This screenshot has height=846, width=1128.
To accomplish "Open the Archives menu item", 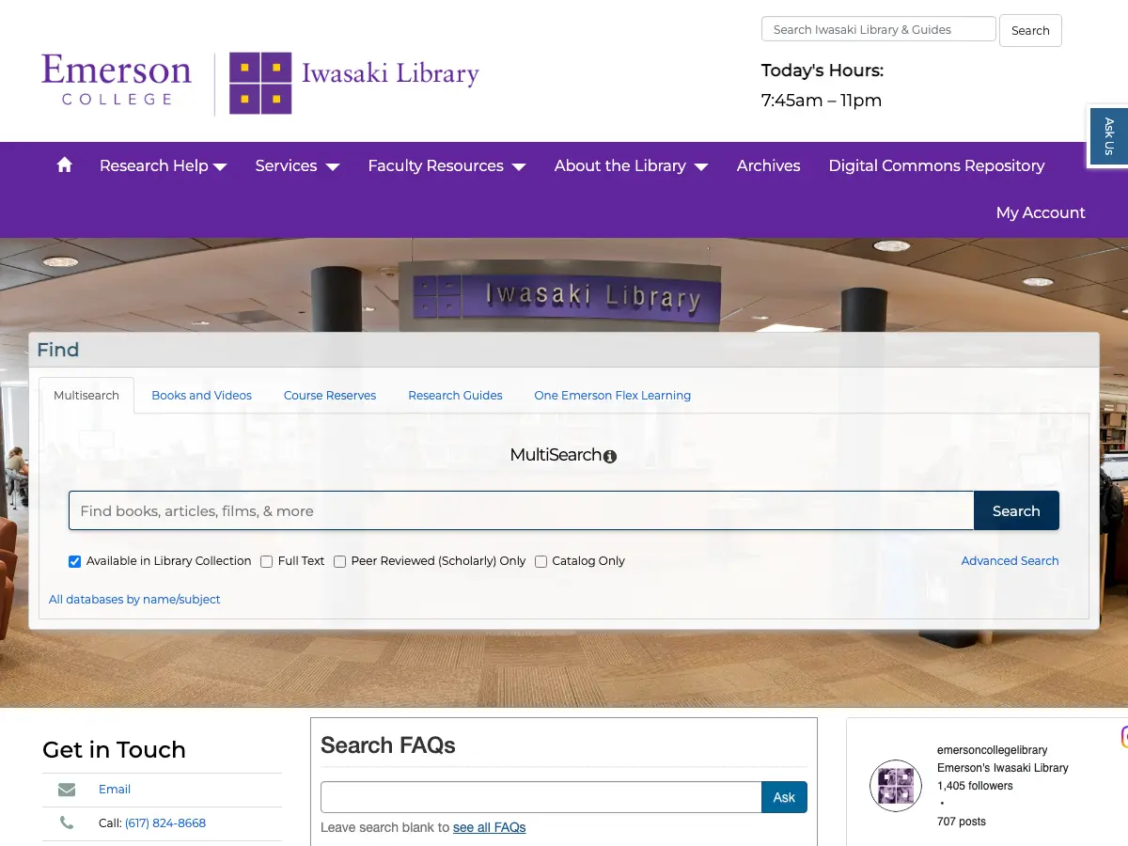I will tap(768, 165).
